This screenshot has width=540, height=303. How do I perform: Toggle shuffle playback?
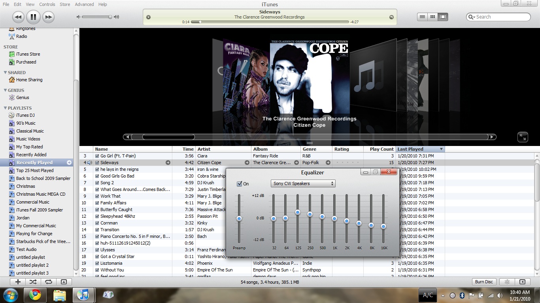tap(33, 282)
